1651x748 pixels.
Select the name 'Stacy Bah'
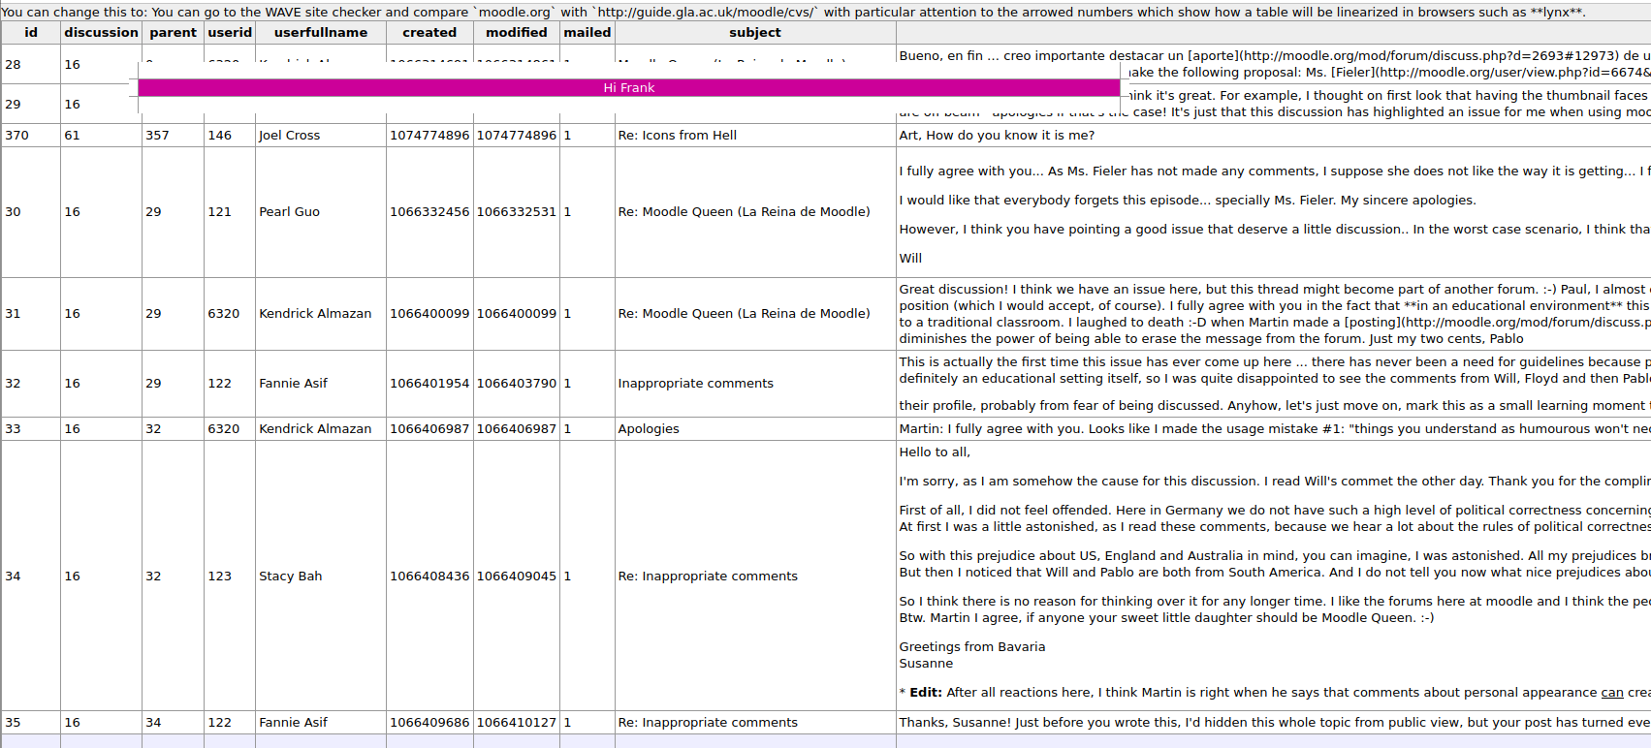pos(290,576)
